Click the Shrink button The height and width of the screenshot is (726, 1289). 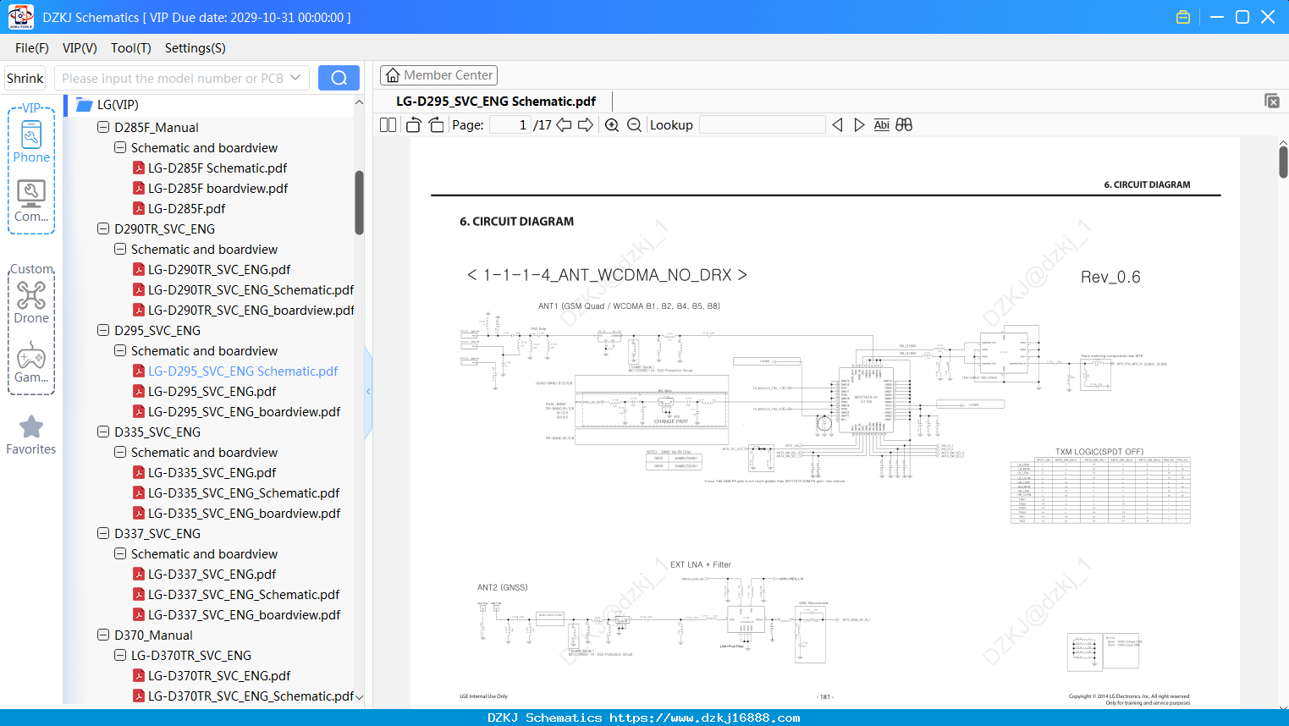click(x=25, y=78)
